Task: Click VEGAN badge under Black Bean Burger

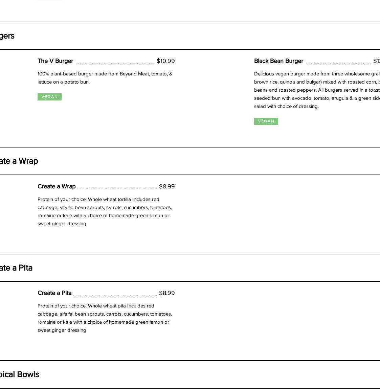Action: (x=266, y=121)
